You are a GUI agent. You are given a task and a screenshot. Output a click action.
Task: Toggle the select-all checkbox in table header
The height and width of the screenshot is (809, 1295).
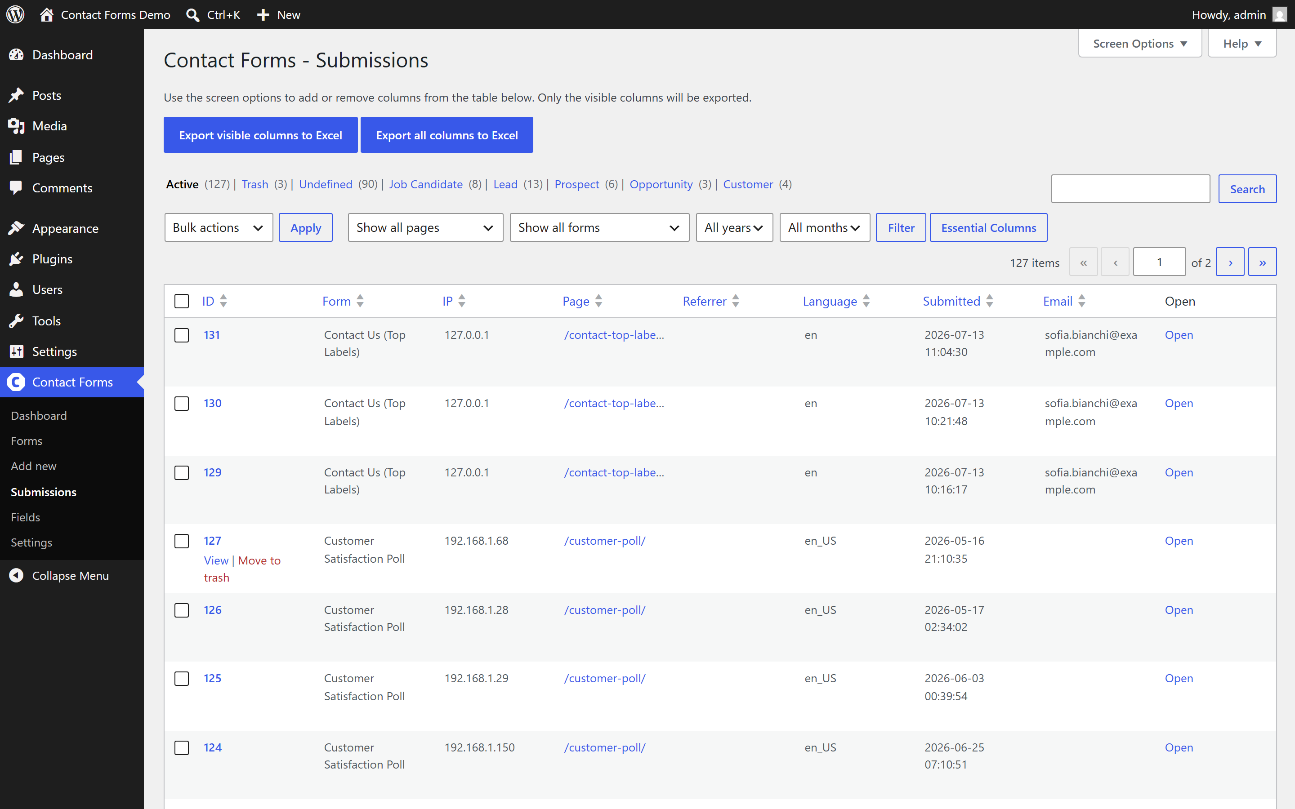pyautogui.click(x=182, y=301)
